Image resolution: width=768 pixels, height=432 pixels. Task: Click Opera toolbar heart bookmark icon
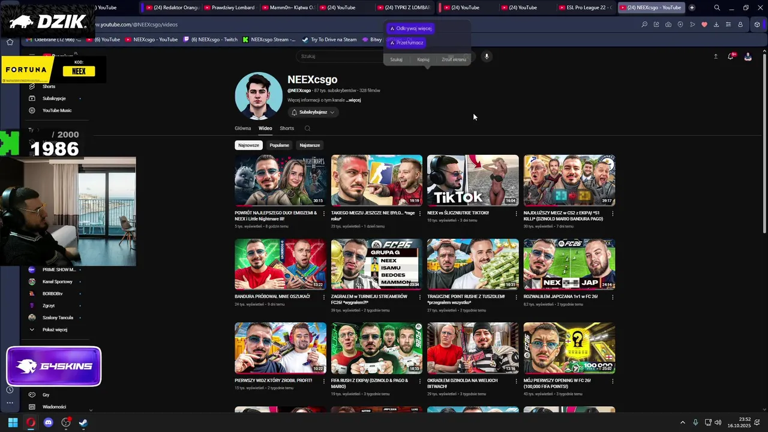coord(704,25)
